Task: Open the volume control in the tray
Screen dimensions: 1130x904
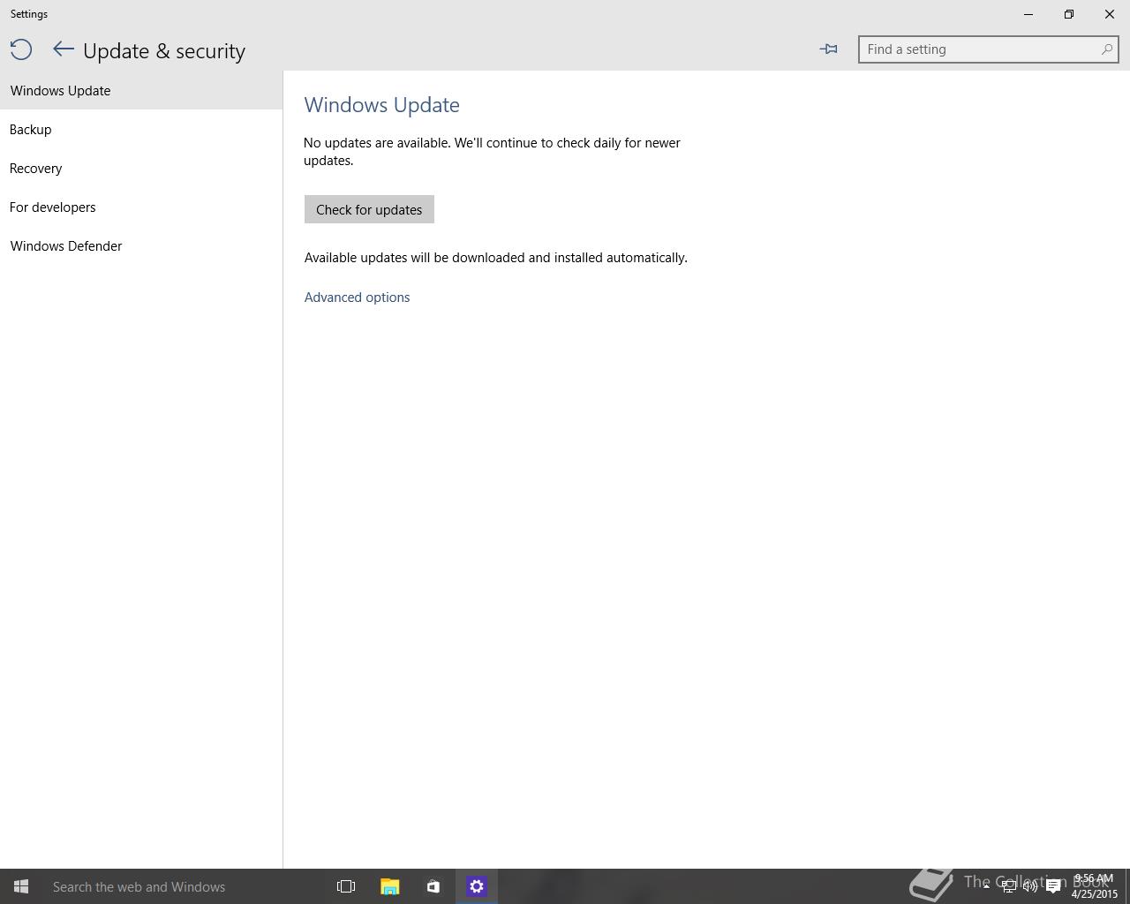Action: click(x=1030, y=886)
